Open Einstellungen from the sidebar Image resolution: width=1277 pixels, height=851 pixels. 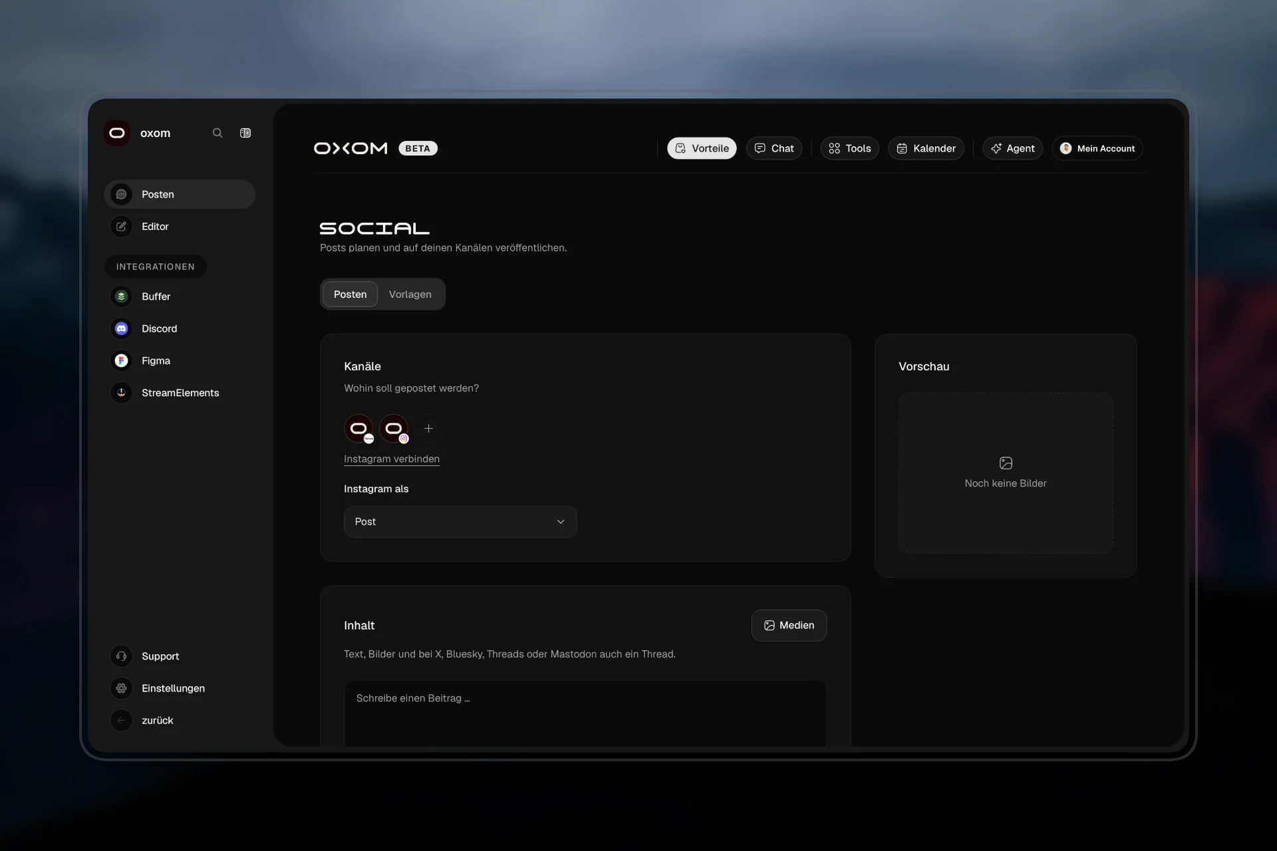(180, 688)
